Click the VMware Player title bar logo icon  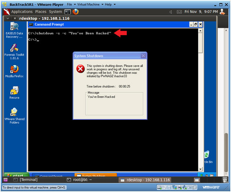(4, 4)
